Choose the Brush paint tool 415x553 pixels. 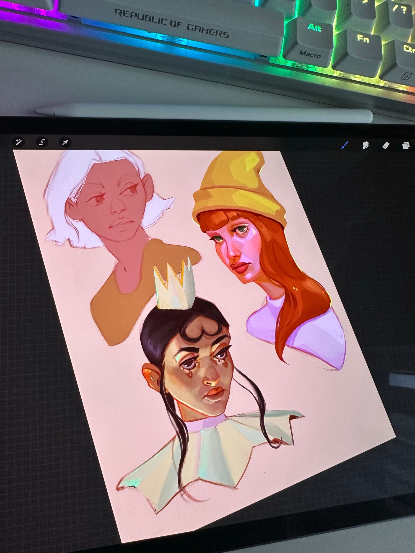point(345,145)
